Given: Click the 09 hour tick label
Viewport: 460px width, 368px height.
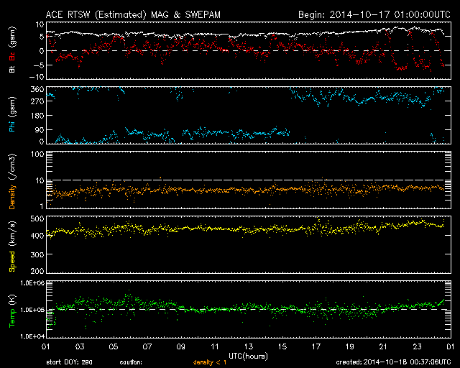Looking at the screenshot, I should (181, 347).
